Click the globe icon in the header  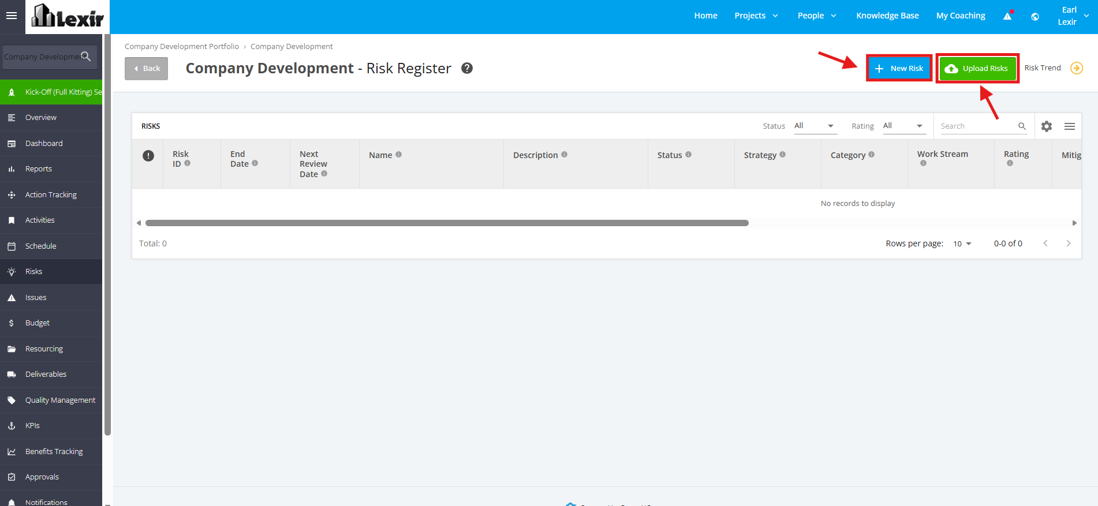pos(1035,16)
